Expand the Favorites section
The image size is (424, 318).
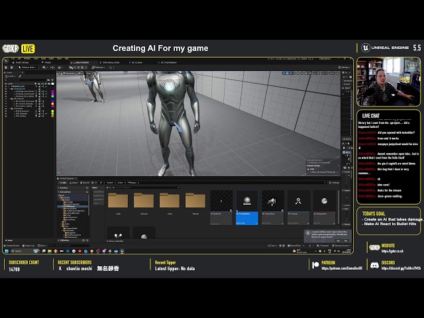tap(59, 187)
